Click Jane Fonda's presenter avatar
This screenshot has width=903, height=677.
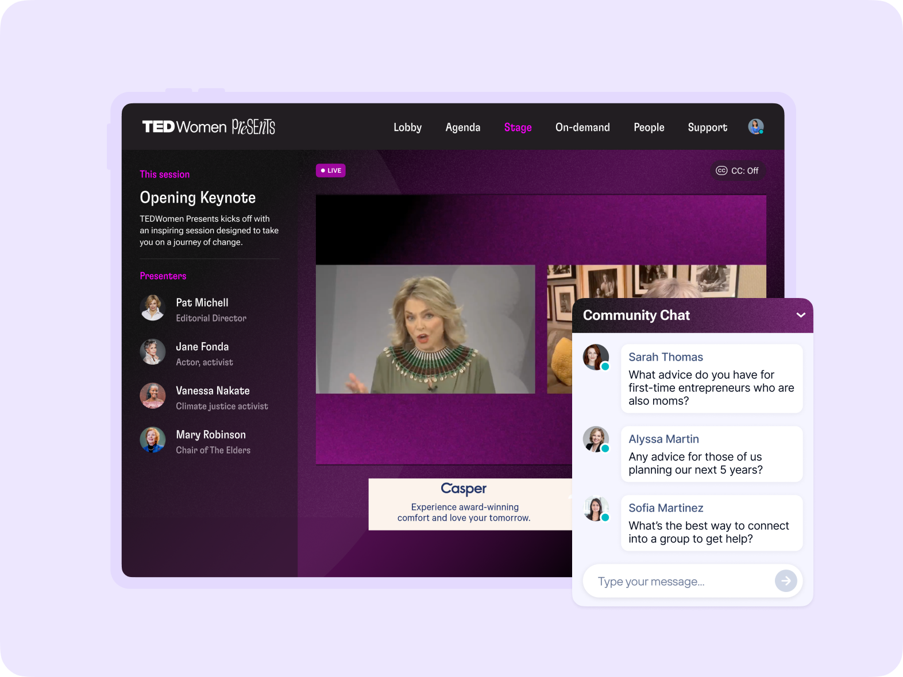153,352
